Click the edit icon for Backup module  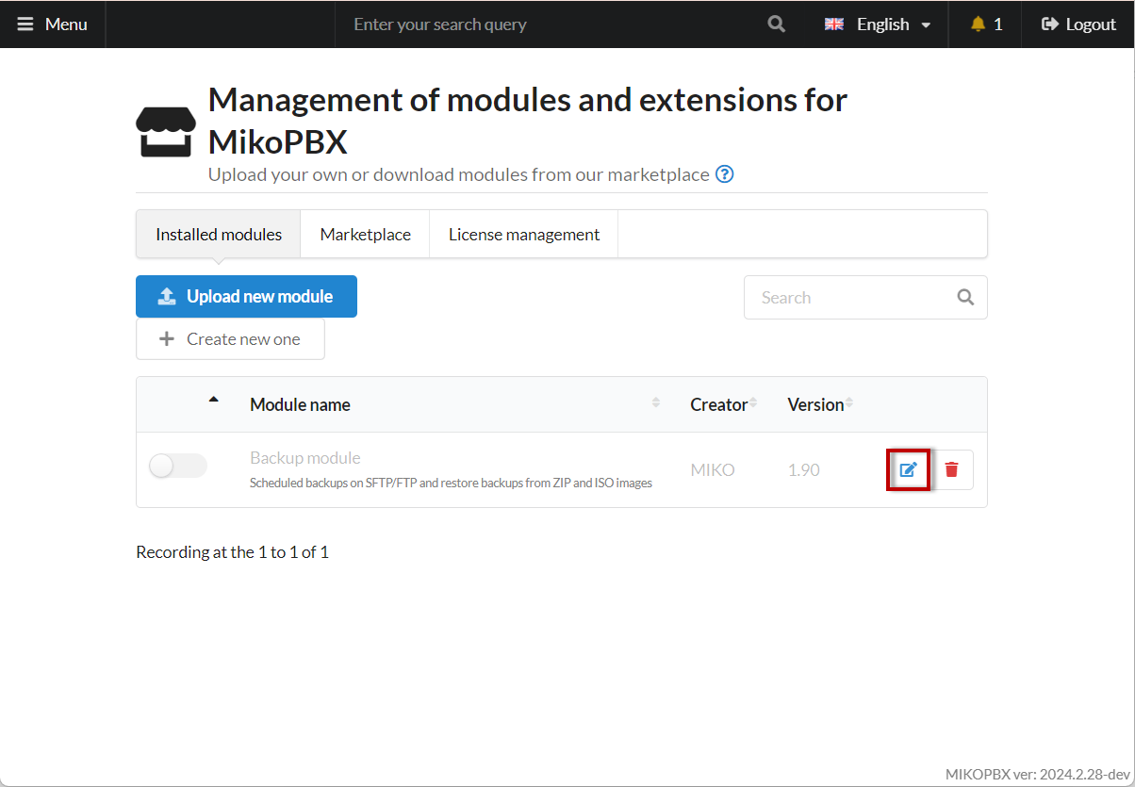coord(908,469)
